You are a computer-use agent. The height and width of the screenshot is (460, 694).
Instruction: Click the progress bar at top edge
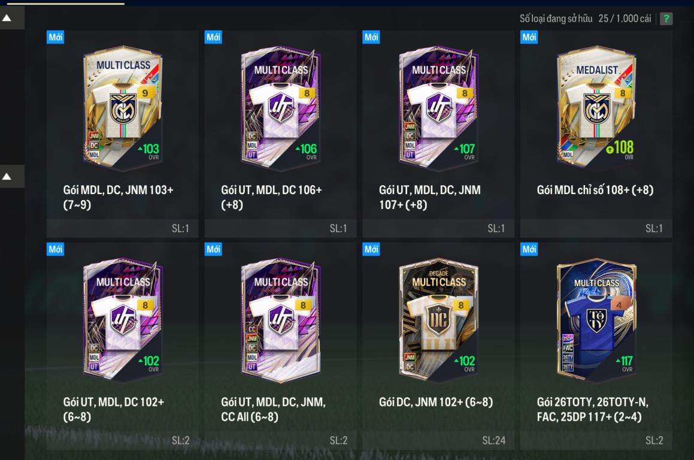point(65,3)
